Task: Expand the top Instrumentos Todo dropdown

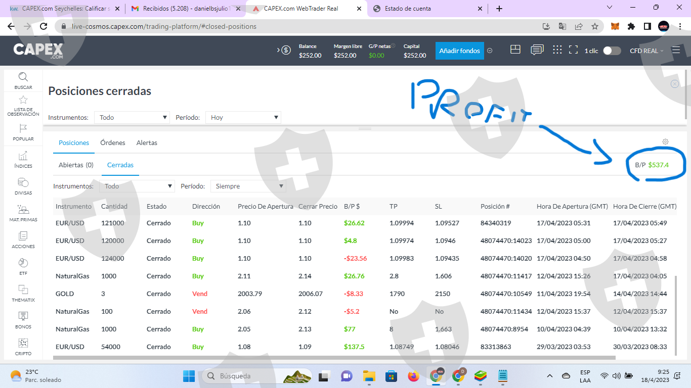Action: coord(132,117)
